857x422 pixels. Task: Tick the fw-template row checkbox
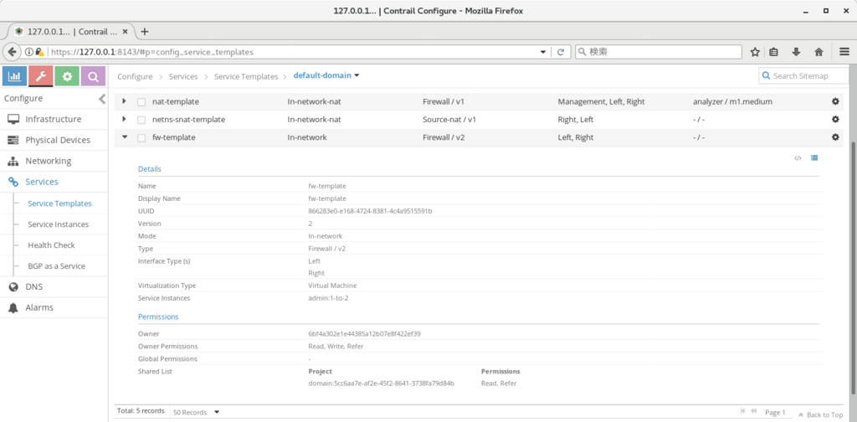coord(141,138)
